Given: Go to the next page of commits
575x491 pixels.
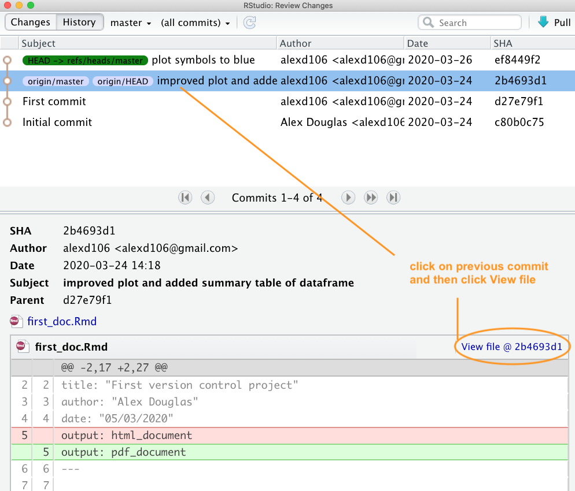Looking at the screenshot, I should 348,198.
